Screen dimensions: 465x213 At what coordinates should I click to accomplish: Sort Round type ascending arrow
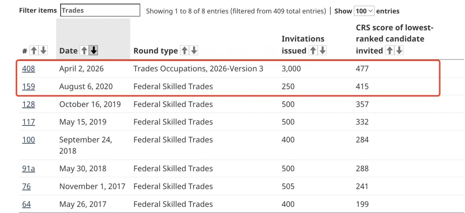(x=185, y=51)
